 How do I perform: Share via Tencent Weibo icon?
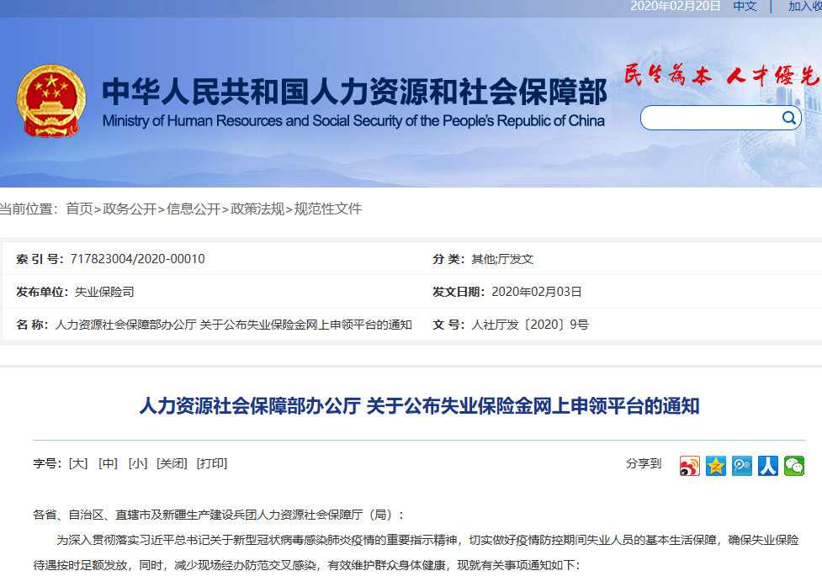click(742, 466)
